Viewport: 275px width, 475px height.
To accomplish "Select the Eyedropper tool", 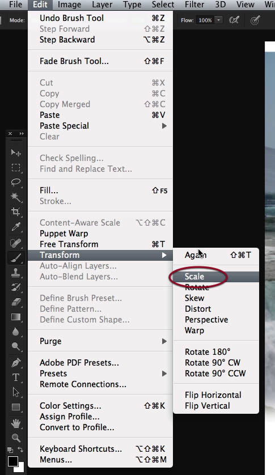I will [16, 227].
